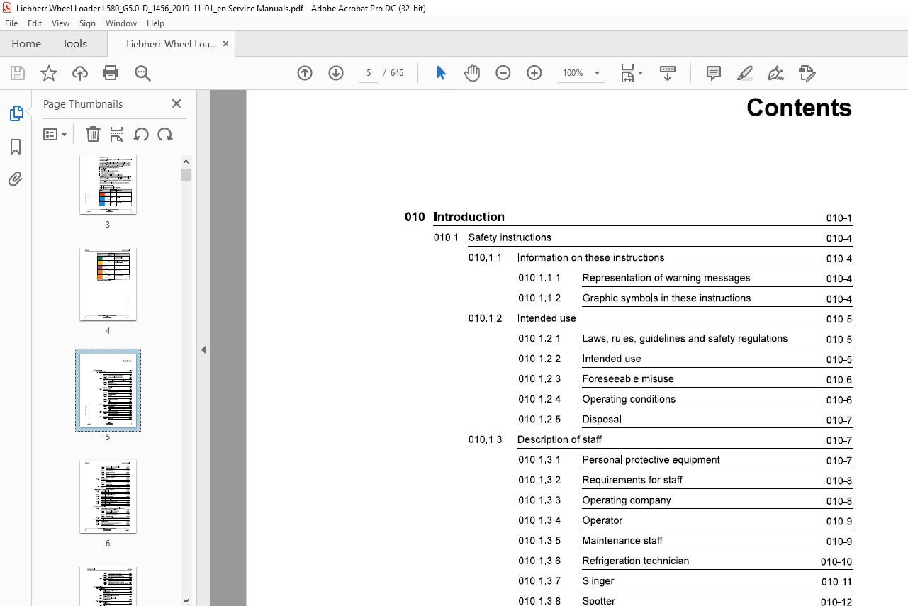Image resolution: width=908 pixels, height=606 pixels.
Task: Select page 3 thumbnail
Action: (108, 184)
